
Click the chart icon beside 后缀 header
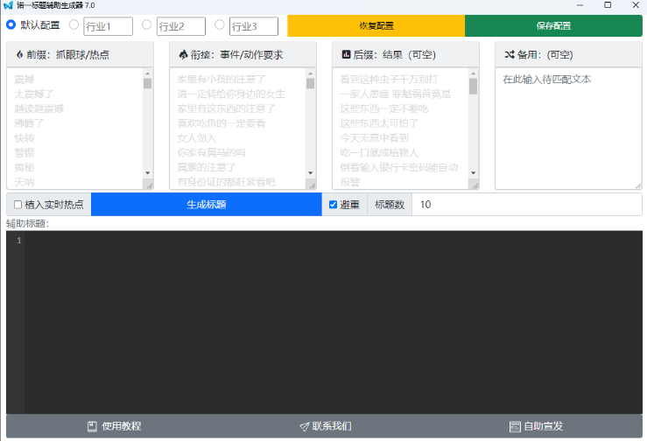[346, 55]
